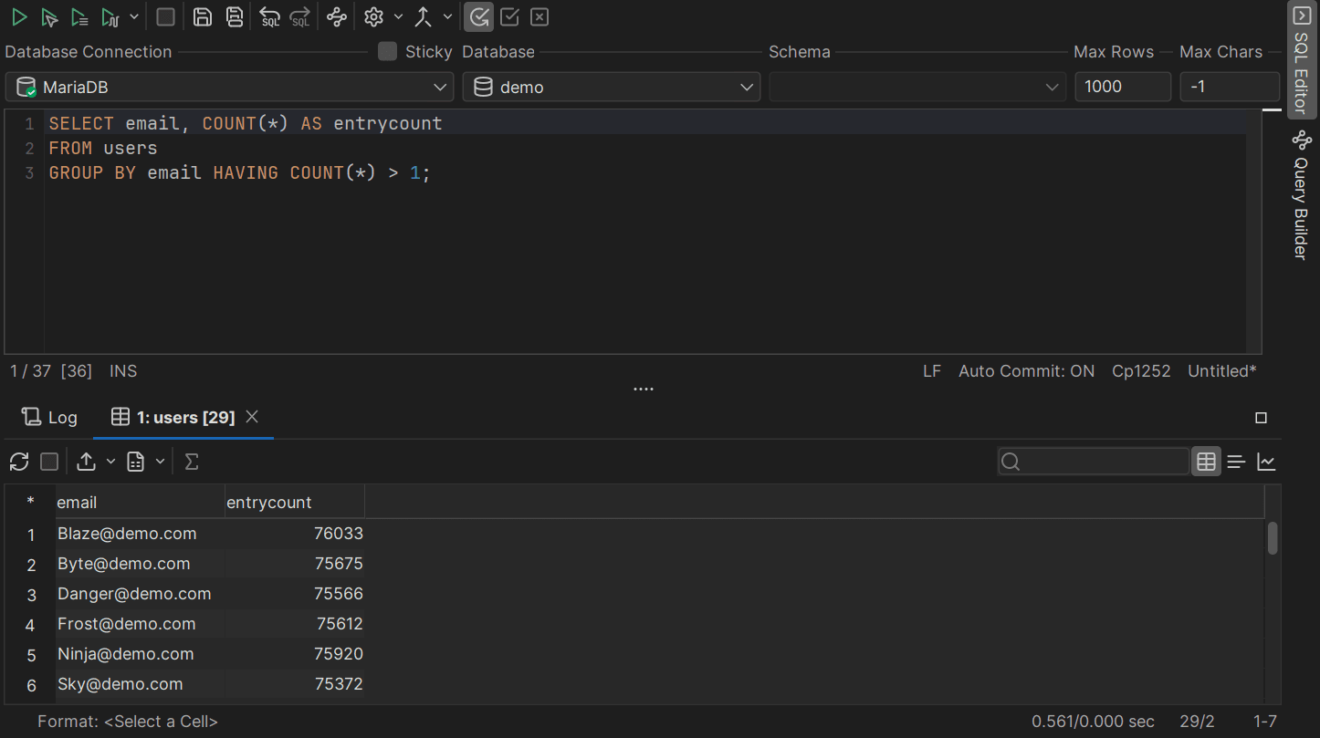
Task: Open the MariaDB connection dropdown
Action: [x=229, y=87]
